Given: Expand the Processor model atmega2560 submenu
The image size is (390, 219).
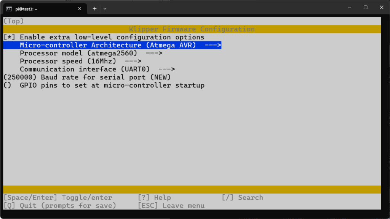Looking at the screenshot, I should click(91, 53).
